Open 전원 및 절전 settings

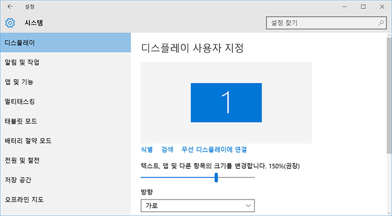tap(66, 160)
